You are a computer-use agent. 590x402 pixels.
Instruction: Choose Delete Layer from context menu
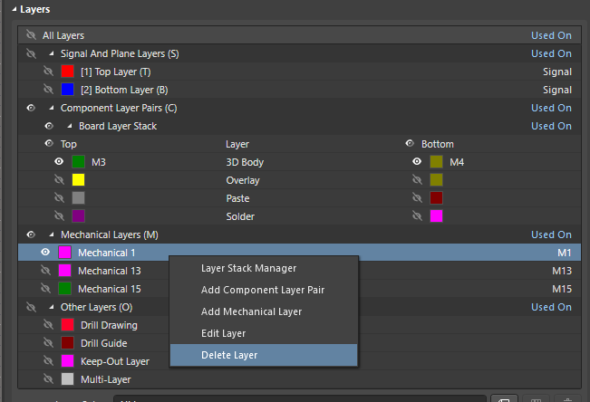tap(228, 355)
